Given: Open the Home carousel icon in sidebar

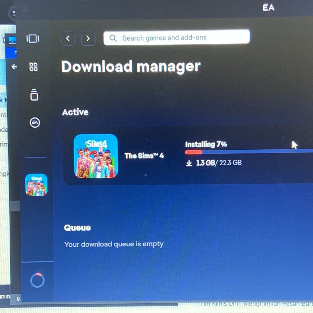Looking at the screenshot, I should (33, 39).
